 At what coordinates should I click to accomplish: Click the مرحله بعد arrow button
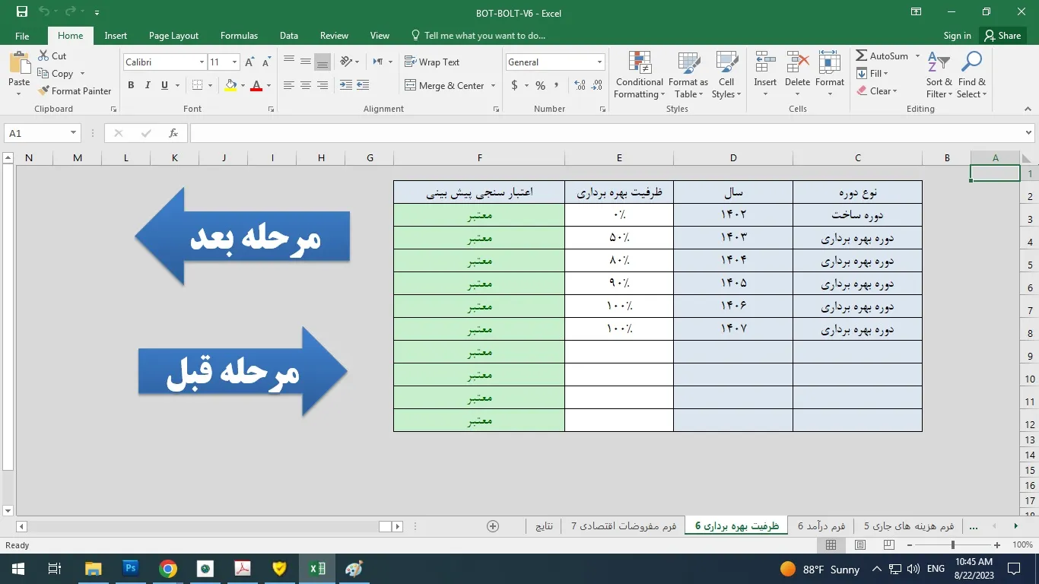[242, 237]
